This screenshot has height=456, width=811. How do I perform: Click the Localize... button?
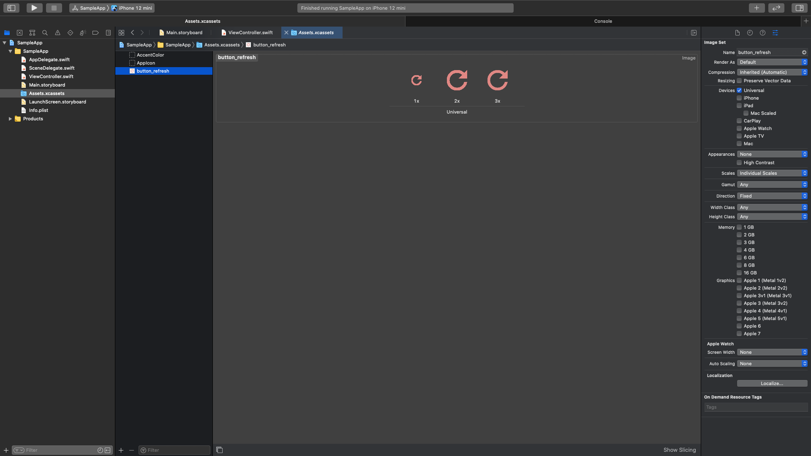[772, 383]
